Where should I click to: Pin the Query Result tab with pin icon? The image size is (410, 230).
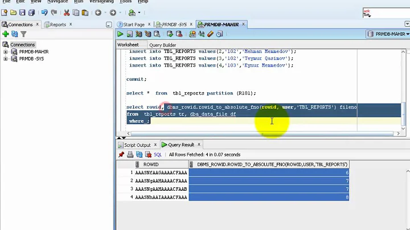121,154
